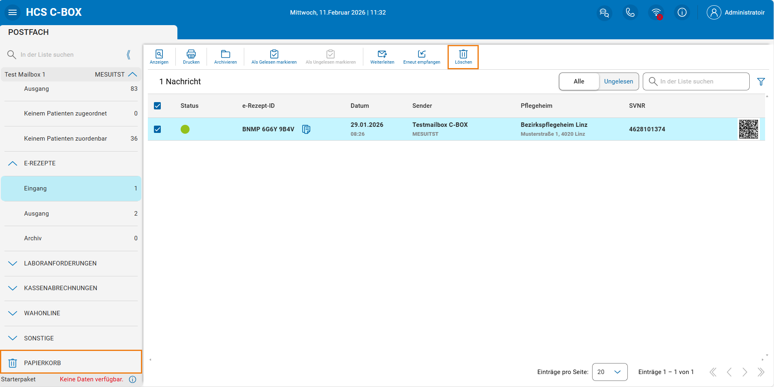Open the Administratoir user profile
The height and width of the screenshot is (387, 774).
point(736,13)
